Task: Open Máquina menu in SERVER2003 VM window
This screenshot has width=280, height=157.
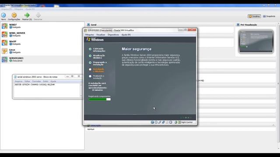Action: pyautogui.click(x=89, y=35)
